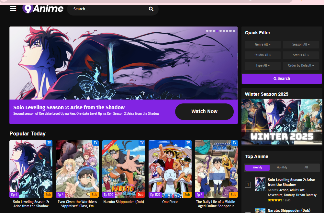The height and width of the screenshot is (213, 324).
Task: Open the Season All dropdown
Action: coord(301,44)
